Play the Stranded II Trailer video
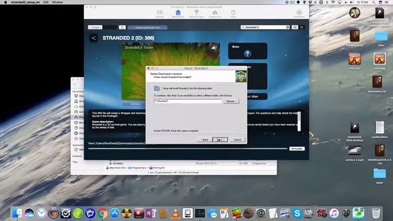This screenshot has height=221, width=393. pos(171,71)
